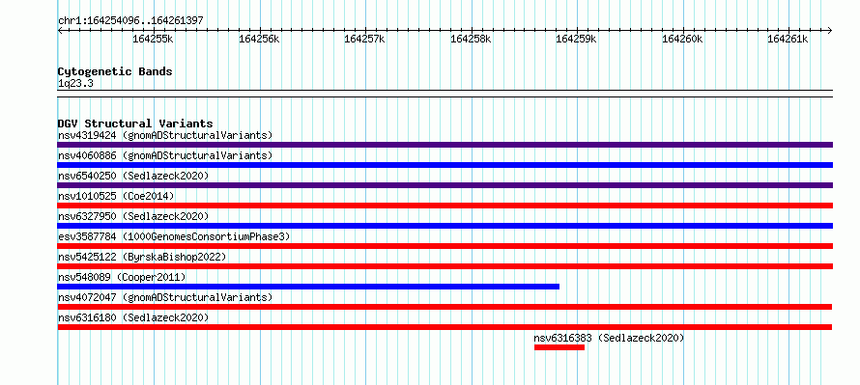Image resolution: width=860 pixels, height=385 pixels.
Task: Click the DGV Structural Variants track title
Action: pos(135,124)
